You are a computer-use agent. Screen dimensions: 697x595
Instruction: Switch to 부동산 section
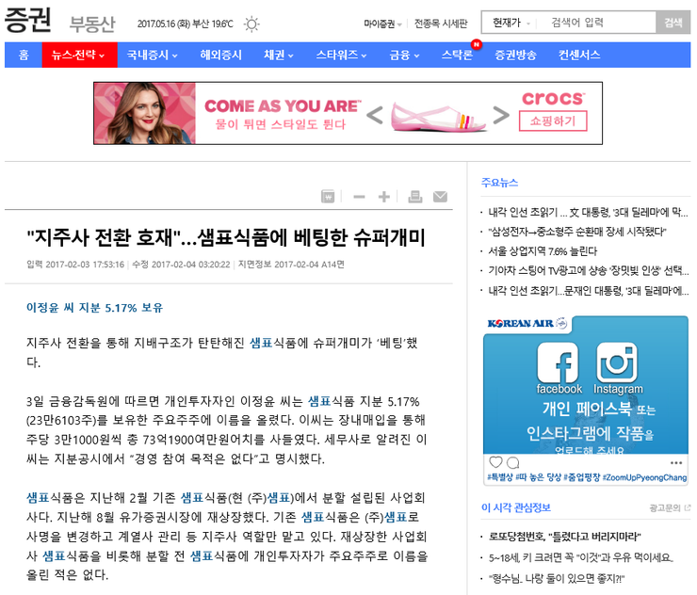pyautogui.click(x=92, y=24)
